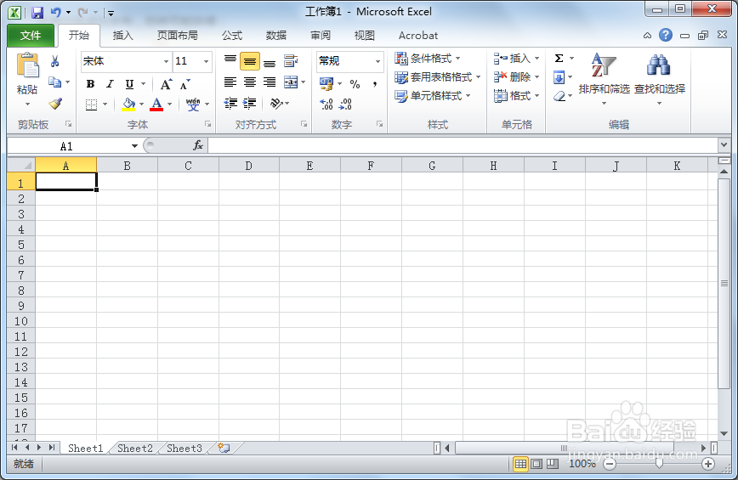Undo last action with undo arrow
The width and height of the screenshot is (738, 480).
(56, 13)
